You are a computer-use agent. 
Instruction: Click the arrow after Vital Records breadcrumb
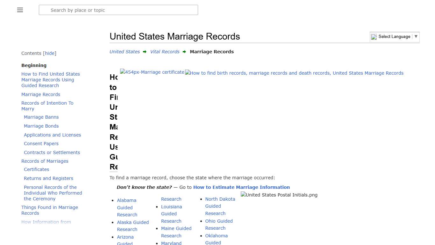point(184,52)
